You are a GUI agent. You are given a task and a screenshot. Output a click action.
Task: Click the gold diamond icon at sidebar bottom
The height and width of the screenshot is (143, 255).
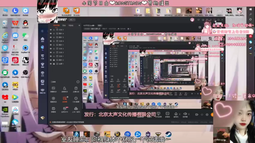pos(43,118)
